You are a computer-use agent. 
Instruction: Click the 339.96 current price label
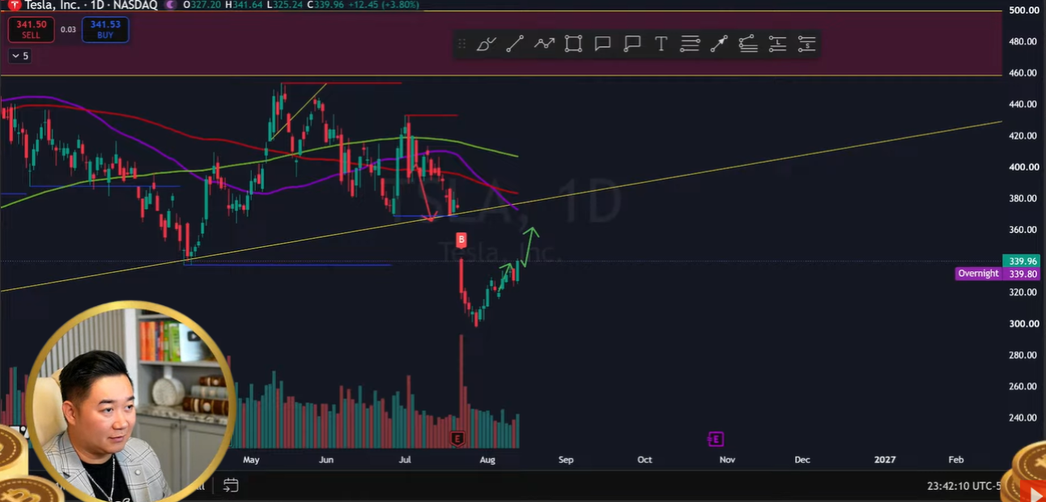point(1023,261)
